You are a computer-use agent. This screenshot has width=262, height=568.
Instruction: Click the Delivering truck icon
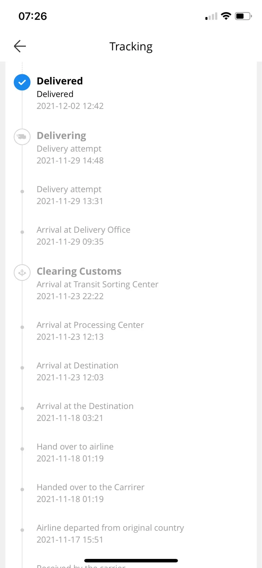(x=22, y=137)
